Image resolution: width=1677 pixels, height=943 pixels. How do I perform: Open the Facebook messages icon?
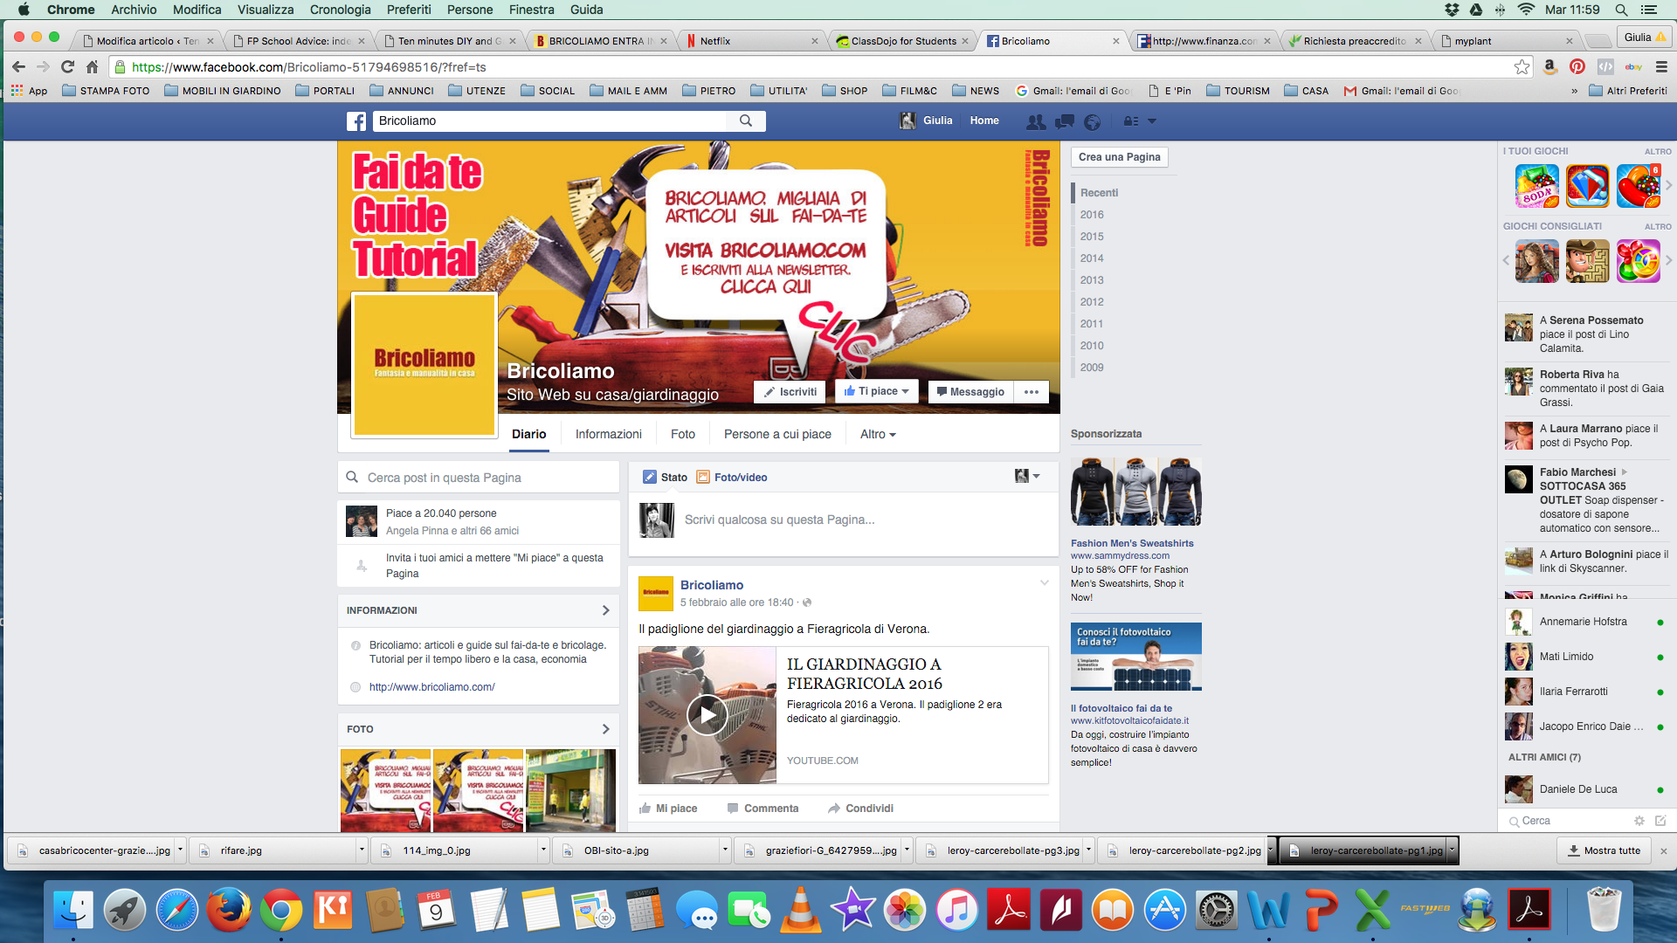(x=1064, y=121)
